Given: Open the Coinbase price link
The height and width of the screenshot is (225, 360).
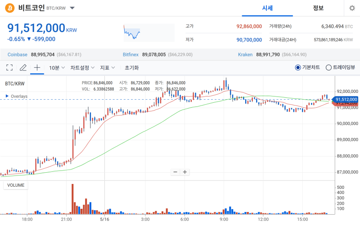Looking at the screenshot, I should click(x=18, y=55).
